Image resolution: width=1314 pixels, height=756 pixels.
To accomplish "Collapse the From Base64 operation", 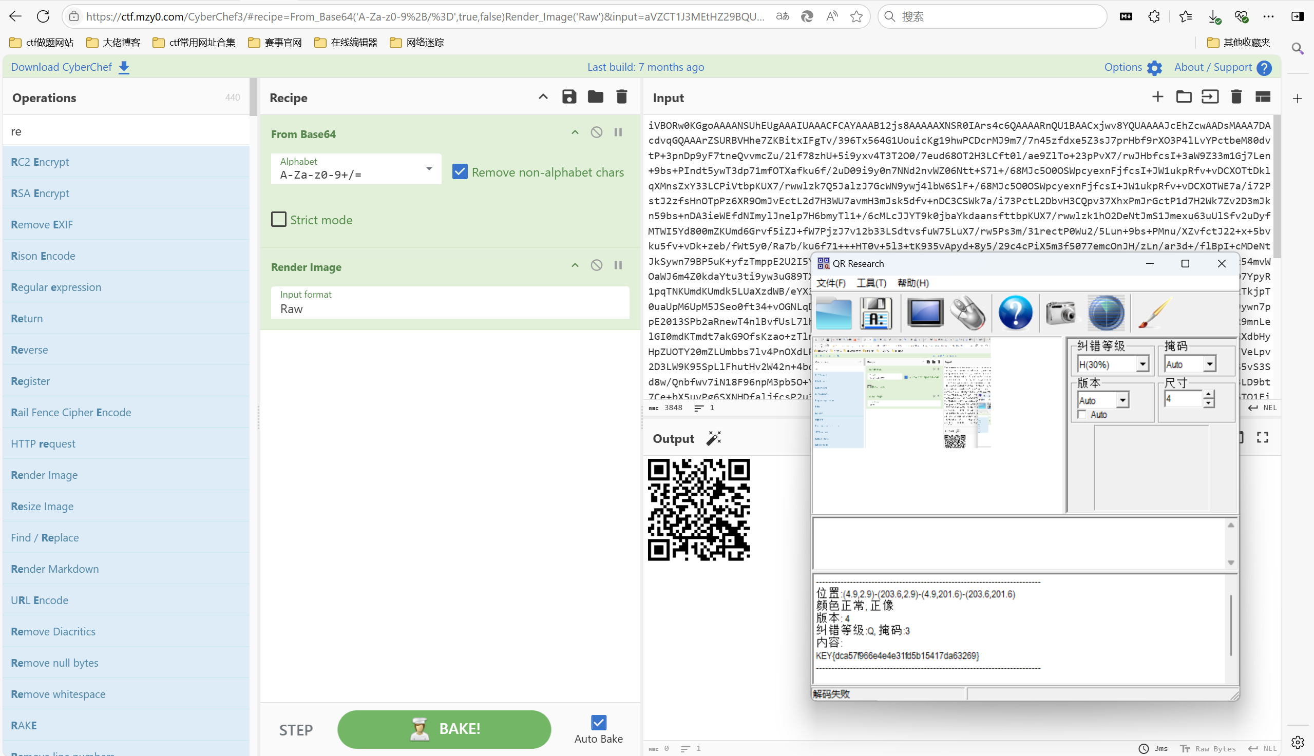I will (575, 132).
